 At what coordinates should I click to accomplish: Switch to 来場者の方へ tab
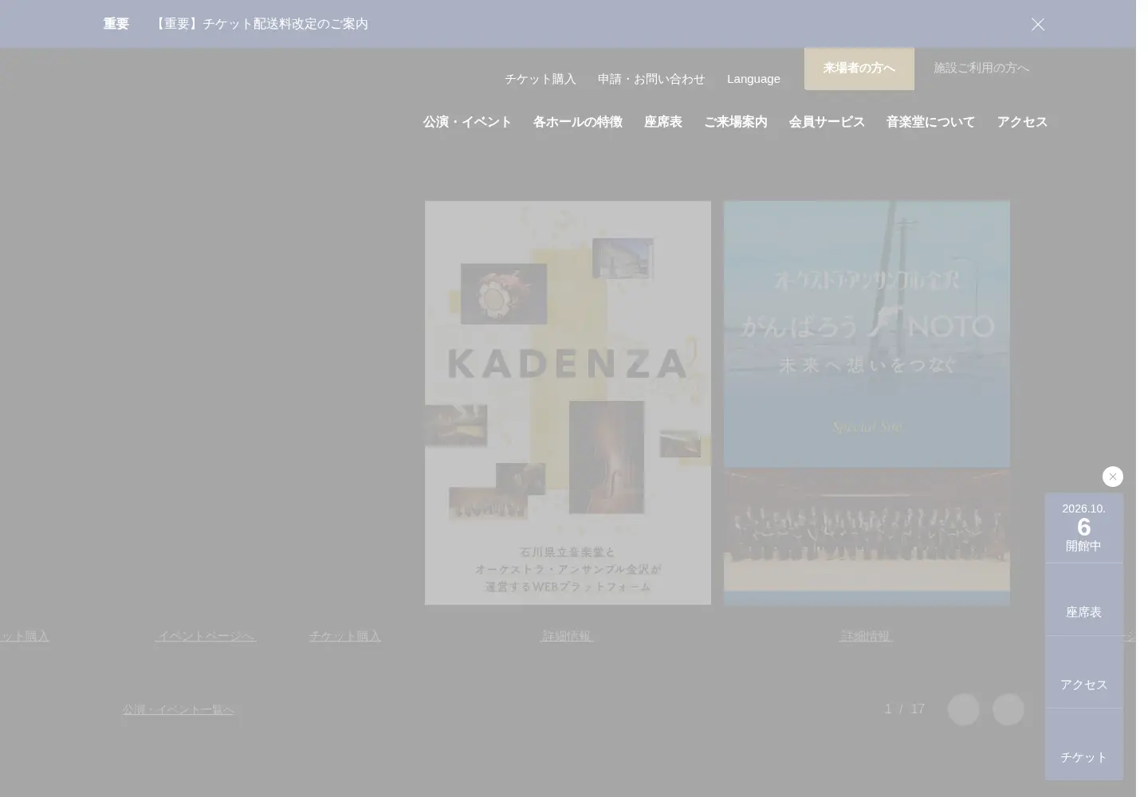coord(859,69)
